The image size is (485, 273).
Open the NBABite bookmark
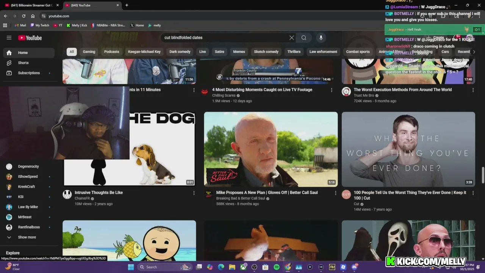tap(108, 25)
